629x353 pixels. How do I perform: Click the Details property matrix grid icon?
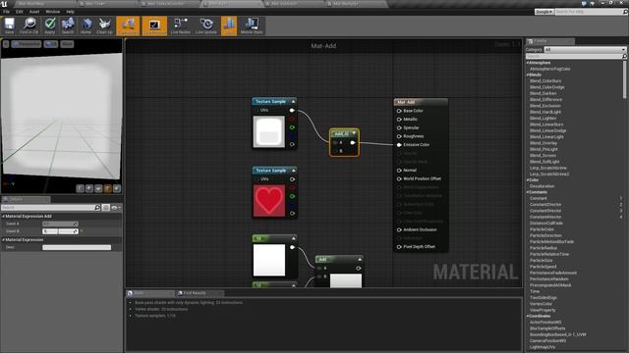(x=105, y=207)
